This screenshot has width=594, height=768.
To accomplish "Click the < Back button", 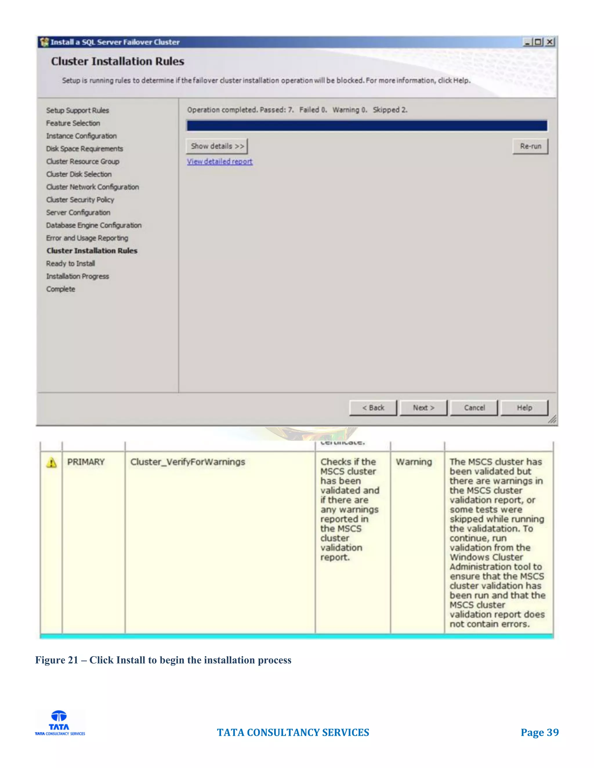I will point(373,407).
